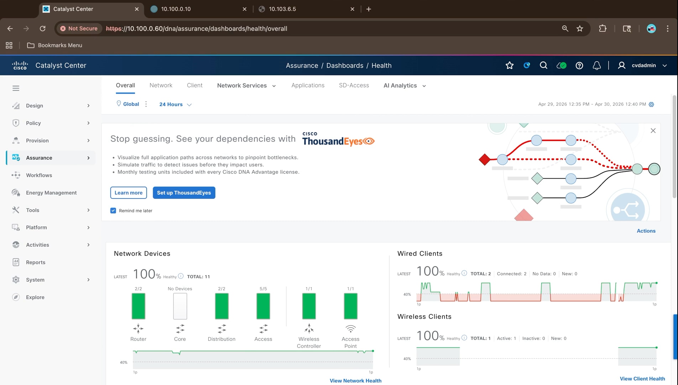This screenshot has height=385, width=678.
Task: Open the Network Services dropdown tab
Action: 246,86
